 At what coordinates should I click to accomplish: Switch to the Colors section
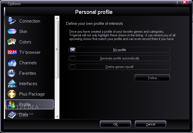tap(25, 42)
